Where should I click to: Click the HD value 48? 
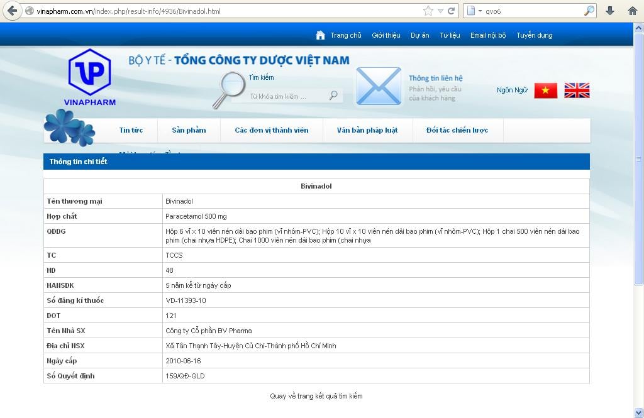point(169,270)
